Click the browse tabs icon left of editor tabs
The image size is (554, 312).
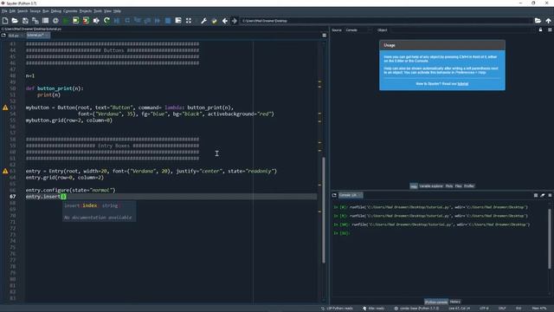[x=3, y=36]
